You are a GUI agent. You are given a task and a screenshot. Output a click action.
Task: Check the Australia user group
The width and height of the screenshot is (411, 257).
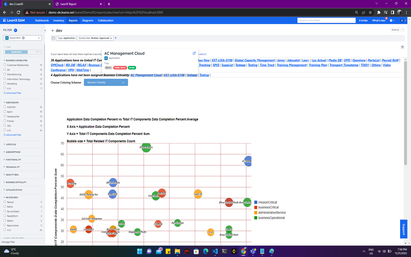4,107
